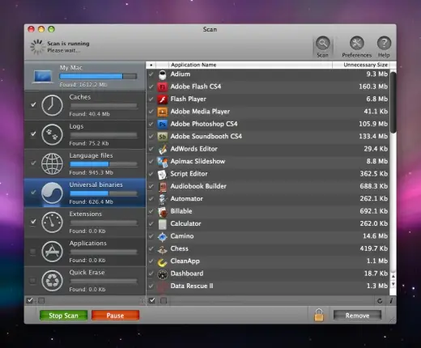Uncheck the Calculator row checkbox
The width and height of the screenshot is (421, 348).
pos(151,223)
